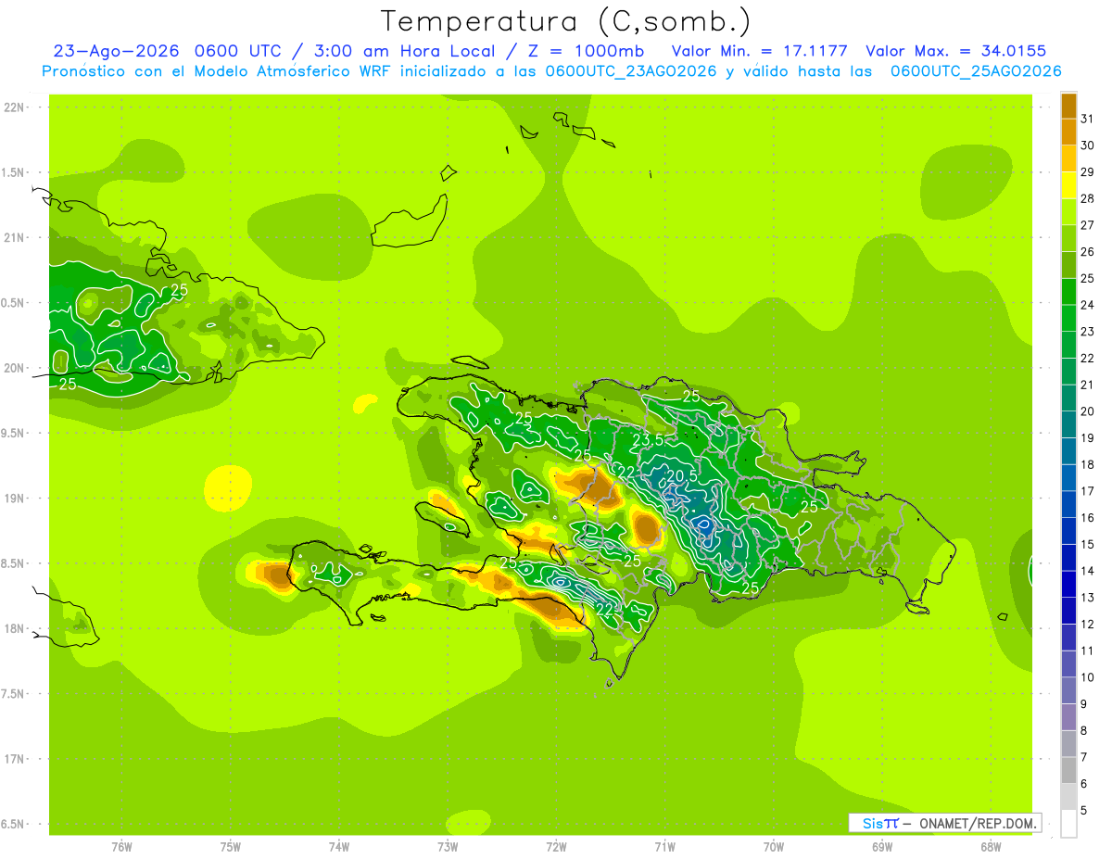The width and height of the screenshot is (1112, 859).
Task: Click the "0600UTC_25AGO2026" validity text
Action: click(976, 71)
